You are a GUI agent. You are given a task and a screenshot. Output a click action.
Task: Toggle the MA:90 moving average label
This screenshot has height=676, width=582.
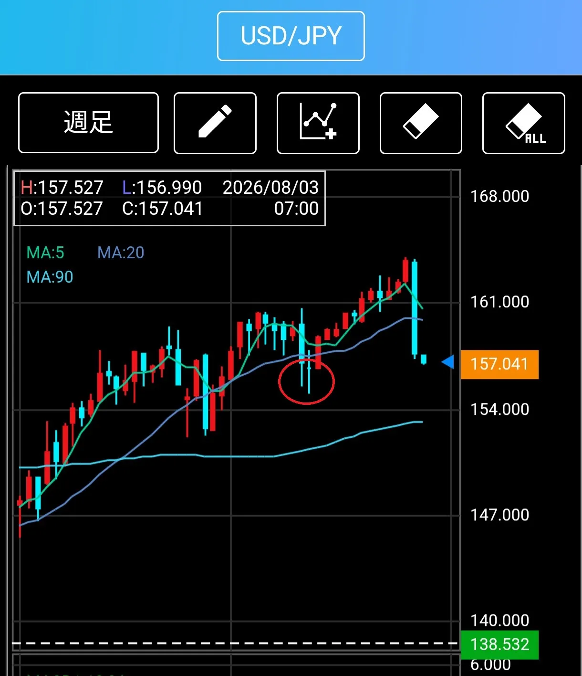(50, 277)
